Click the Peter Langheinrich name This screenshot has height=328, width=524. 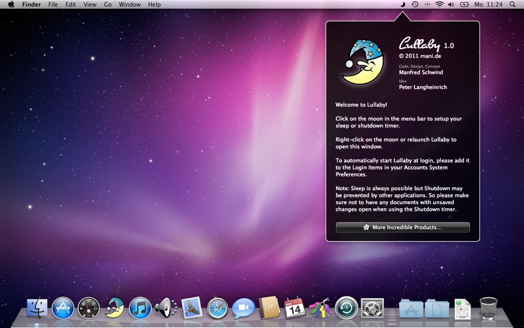pos(423,87)
